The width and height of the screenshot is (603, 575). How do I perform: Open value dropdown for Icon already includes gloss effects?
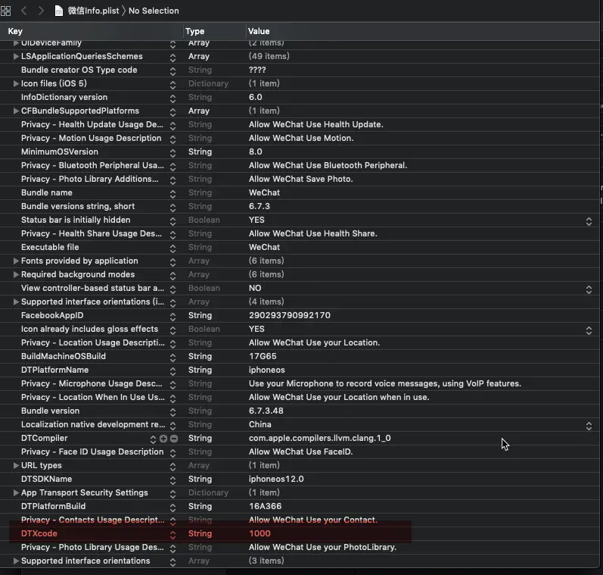tap(589, 330)
